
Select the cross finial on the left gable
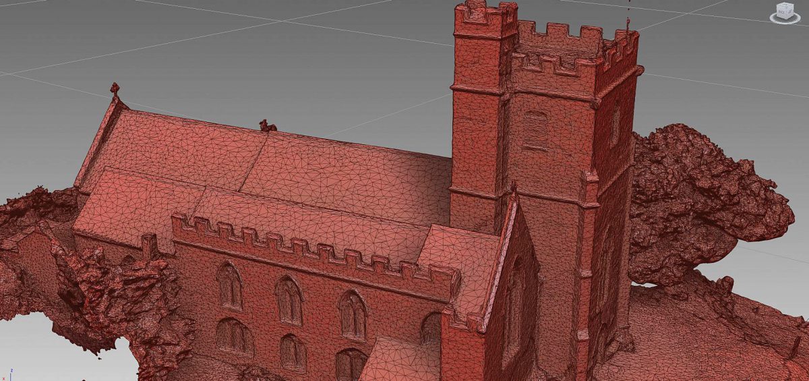click(115, 89)
